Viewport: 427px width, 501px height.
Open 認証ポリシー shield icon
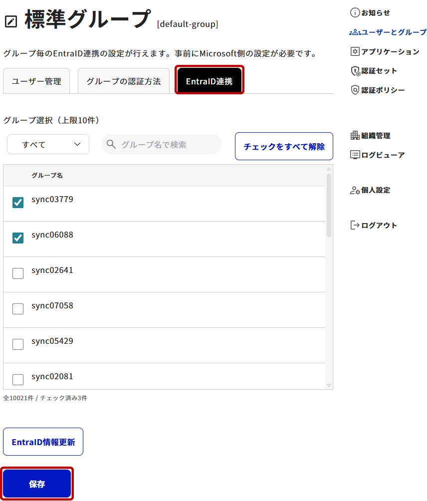click(355, 90)
